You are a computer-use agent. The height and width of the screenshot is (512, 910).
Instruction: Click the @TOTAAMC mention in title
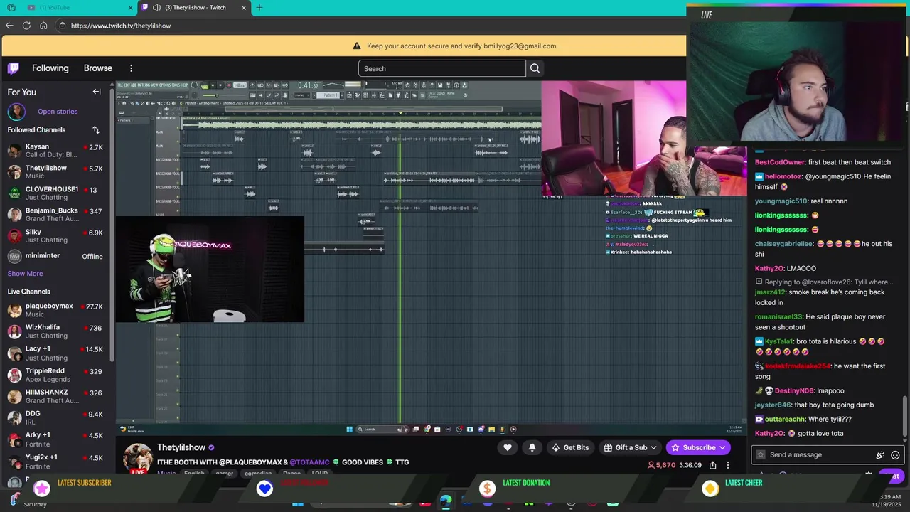310,462
